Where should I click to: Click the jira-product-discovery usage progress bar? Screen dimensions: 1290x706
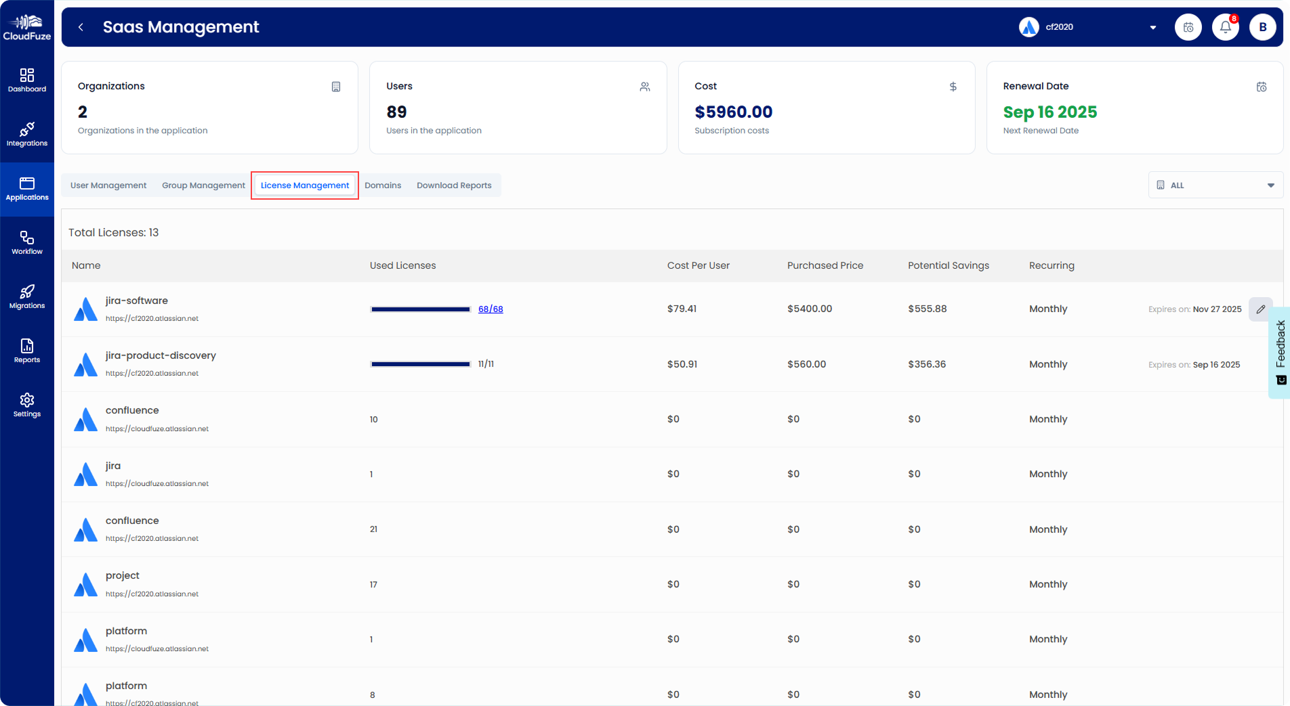pos(421,364)
